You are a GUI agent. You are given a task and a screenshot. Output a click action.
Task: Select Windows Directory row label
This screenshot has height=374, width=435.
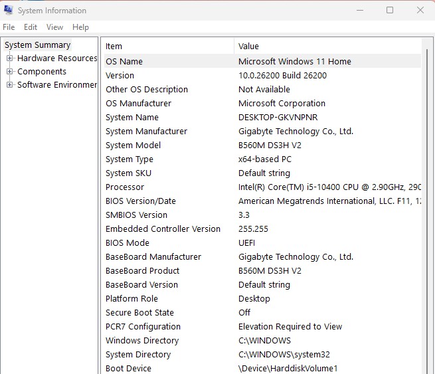(142, 340)
